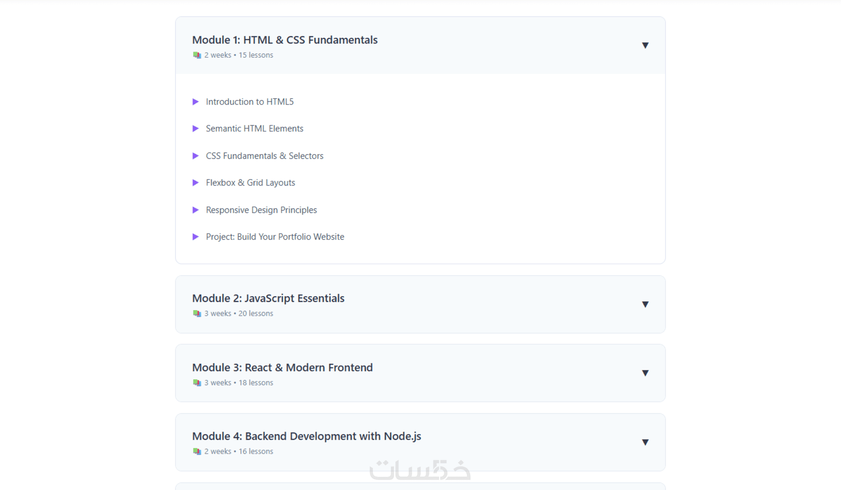Expand Module 3 React arrow
The width and height of the screenshot is (841, 490).
pos(645,373)
